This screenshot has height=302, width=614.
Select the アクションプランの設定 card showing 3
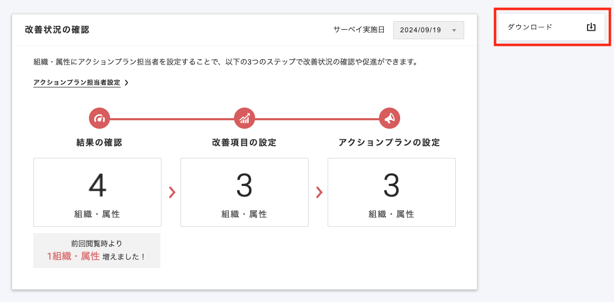(x=392, y=192)
